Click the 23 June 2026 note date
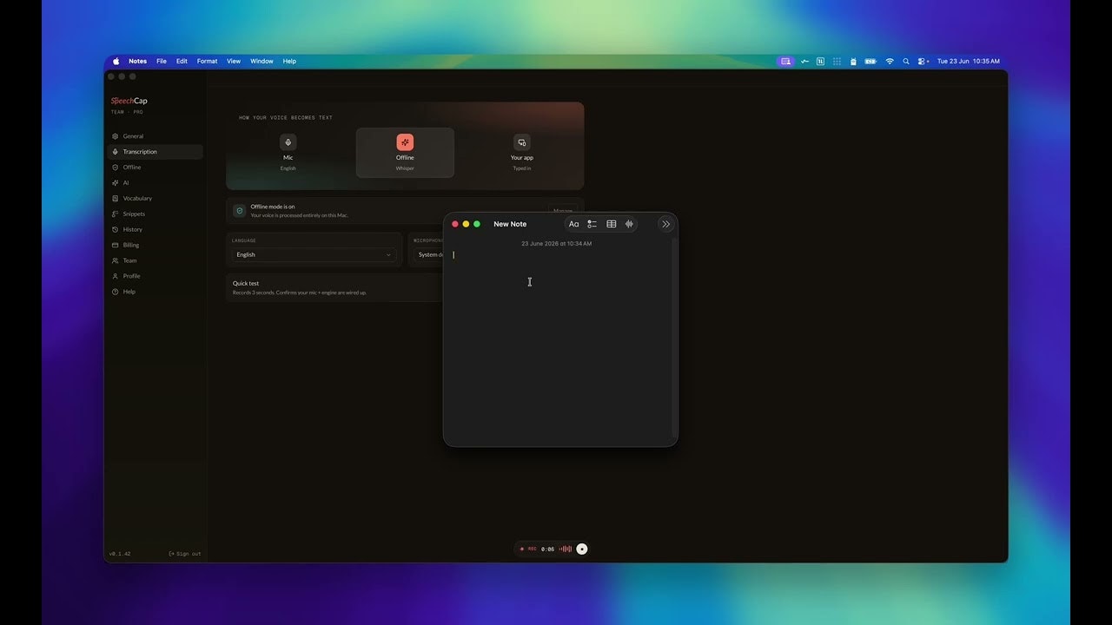 click(x=556, y=244)
